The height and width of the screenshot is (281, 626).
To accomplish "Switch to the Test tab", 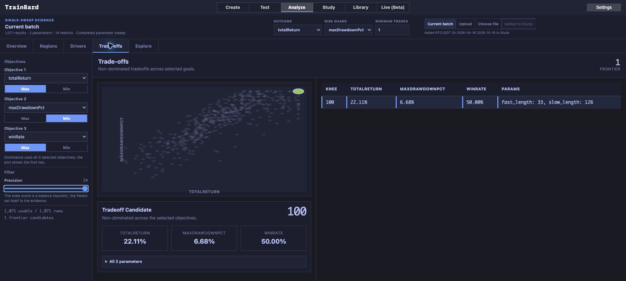I will pos(265,7).
